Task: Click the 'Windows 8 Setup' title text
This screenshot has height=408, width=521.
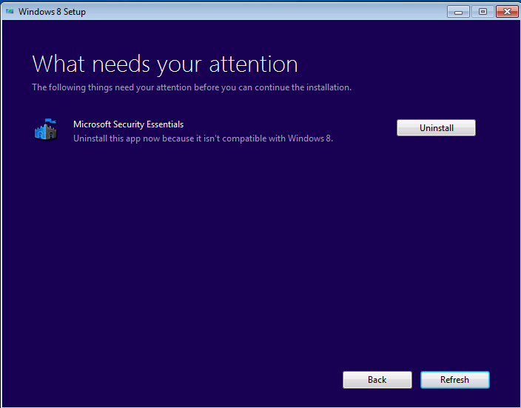Action: (52, 12)
